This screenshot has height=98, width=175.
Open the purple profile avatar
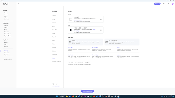(172, 4)
